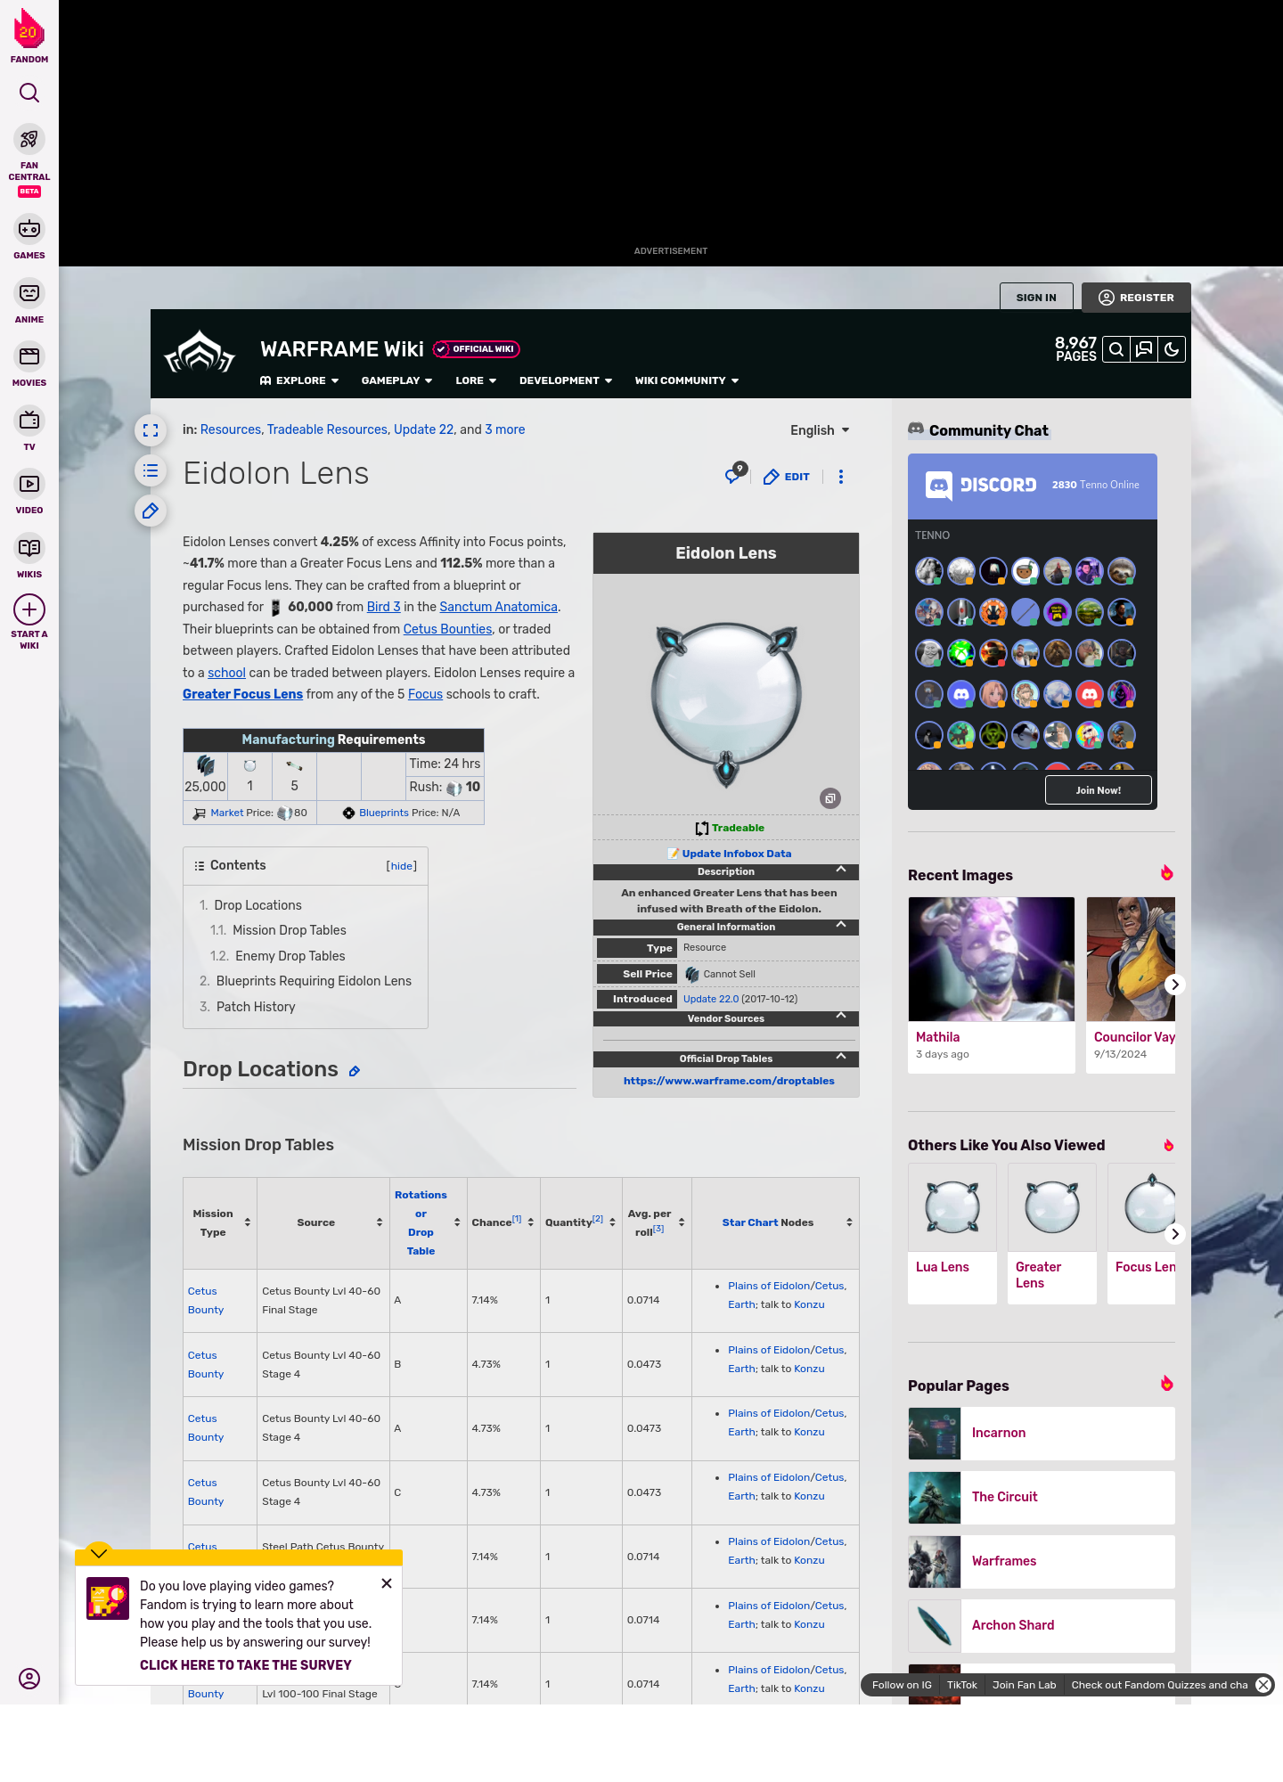
Task: Sort table by Star Chart Nodes column
Action: coord(849,1222)
